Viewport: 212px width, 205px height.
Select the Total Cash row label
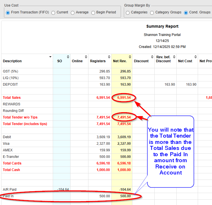click(x=11, y=170)
